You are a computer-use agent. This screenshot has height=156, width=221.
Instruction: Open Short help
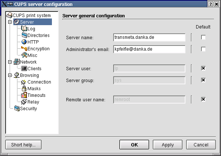click(x=23, y=145)
